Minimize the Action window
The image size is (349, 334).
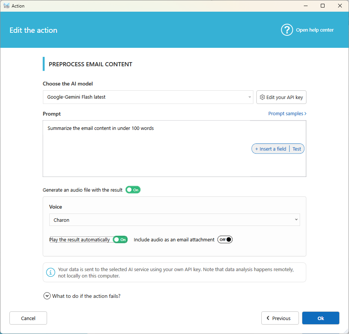coord(306,6)
